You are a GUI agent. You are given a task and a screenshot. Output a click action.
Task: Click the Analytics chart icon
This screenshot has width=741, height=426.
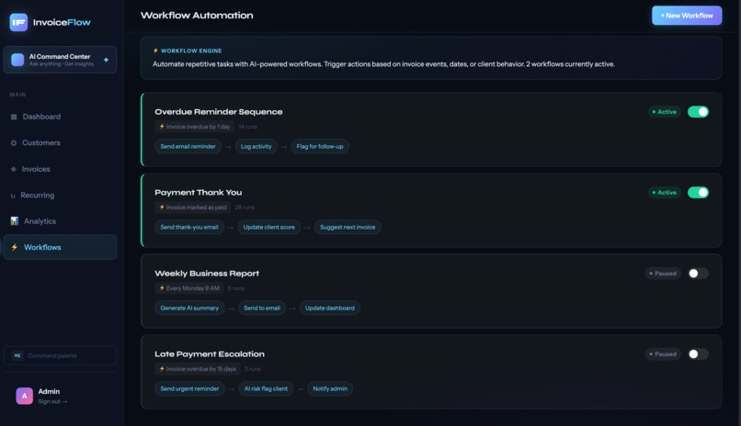click(x=15, y=220)
